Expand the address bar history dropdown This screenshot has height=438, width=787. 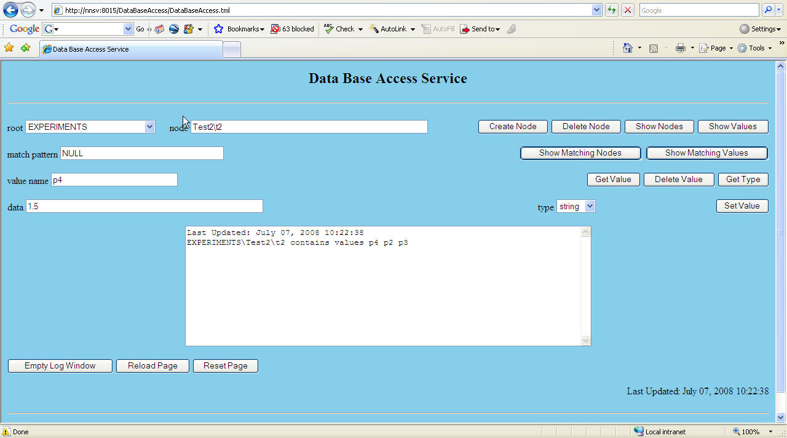[x=596, y=10]
